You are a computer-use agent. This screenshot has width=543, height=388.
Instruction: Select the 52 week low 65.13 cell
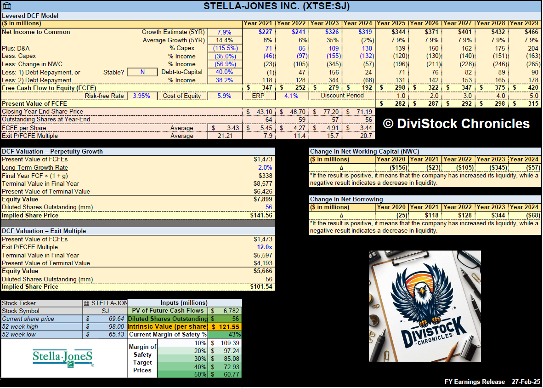coord(105,335)
